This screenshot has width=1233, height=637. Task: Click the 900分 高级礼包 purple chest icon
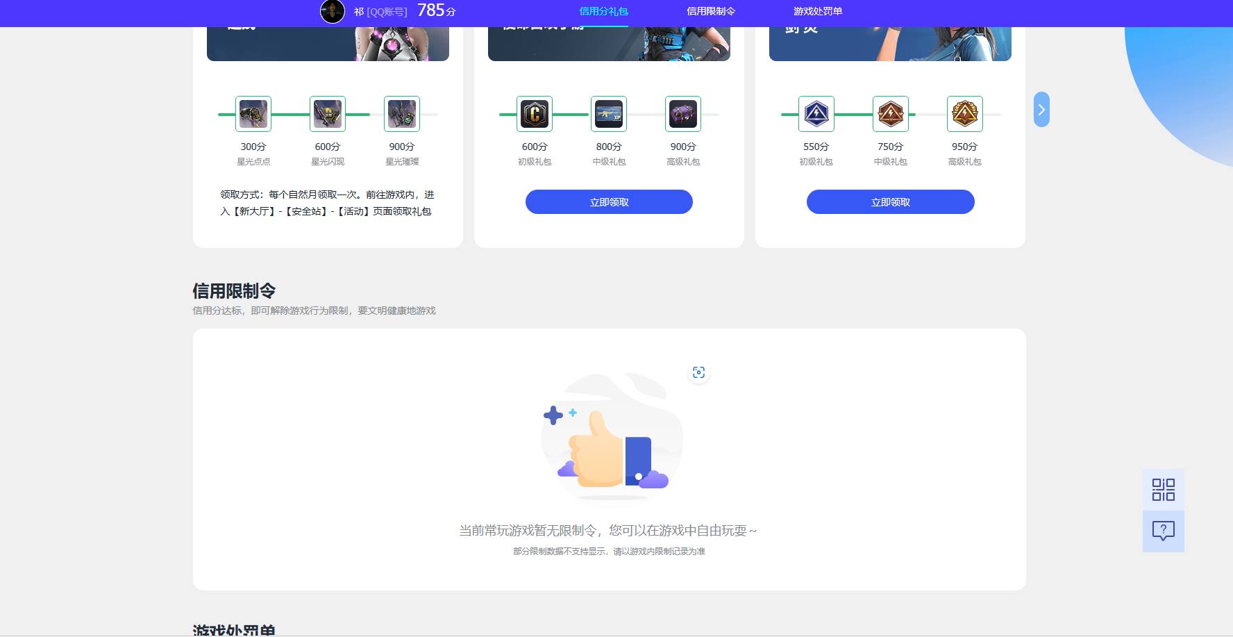[683, 114]
